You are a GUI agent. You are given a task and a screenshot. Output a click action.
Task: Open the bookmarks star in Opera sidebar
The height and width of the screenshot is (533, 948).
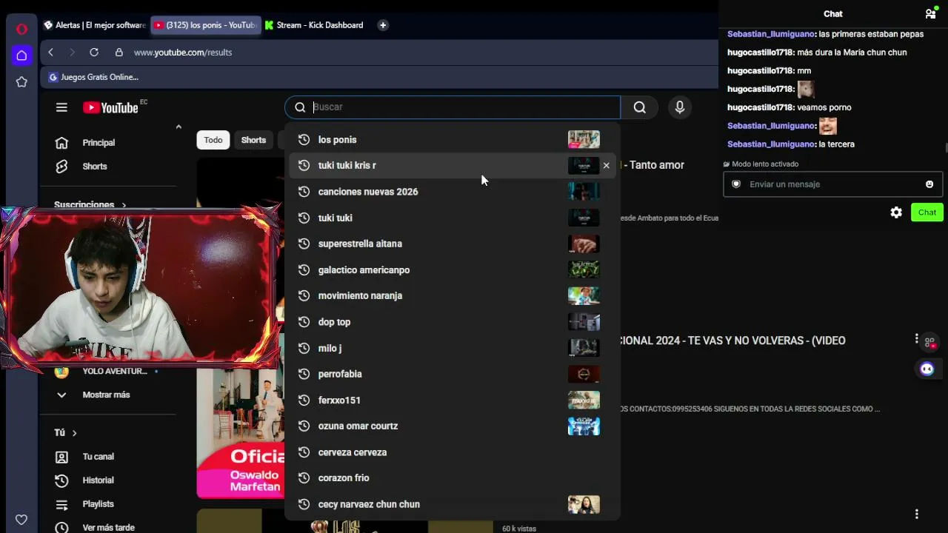click(21, 82)
